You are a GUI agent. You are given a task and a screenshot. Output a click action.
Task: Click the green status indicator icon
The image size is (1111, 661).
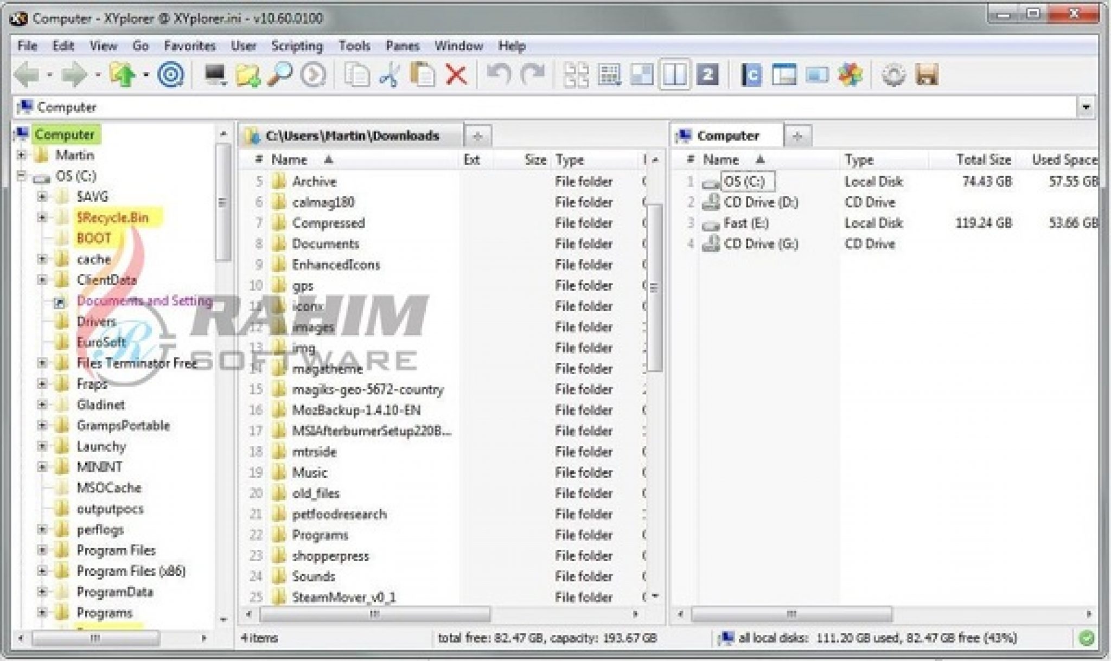[x=1087, y=638]
